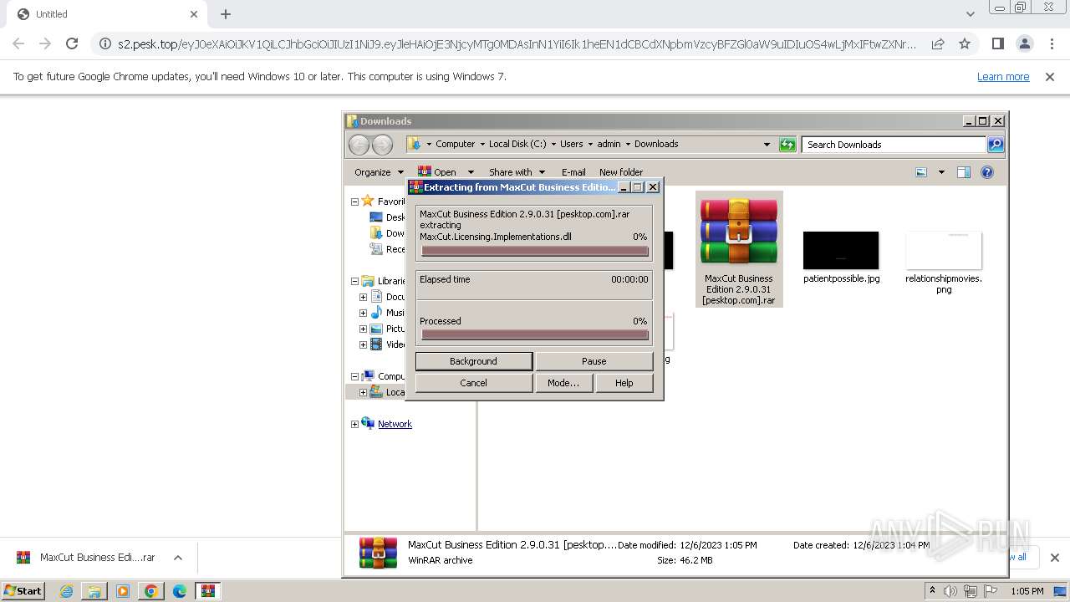Toggle the Chrome side panel icon
Screen dimensions: 1070x602
[x=997, y=43]
